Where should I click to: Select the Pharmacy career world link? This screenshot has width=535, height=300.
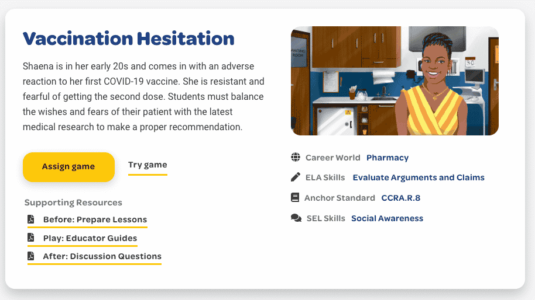[387, 158]
